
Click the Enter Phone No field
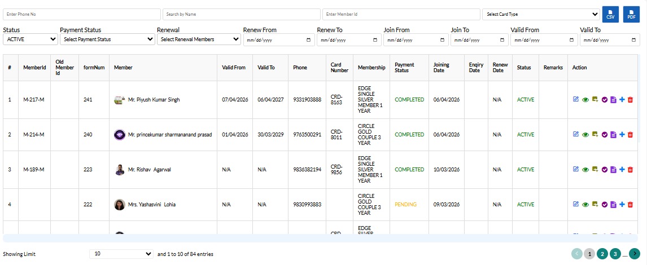[x=82, y=14]
